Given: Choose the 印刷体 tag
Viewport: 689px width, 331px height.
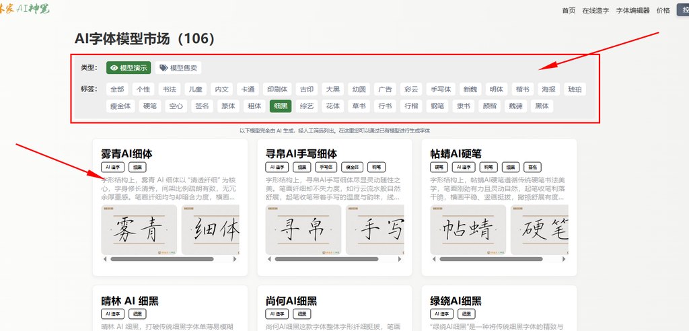Looking at the screenshot, I should click(277, 89).
